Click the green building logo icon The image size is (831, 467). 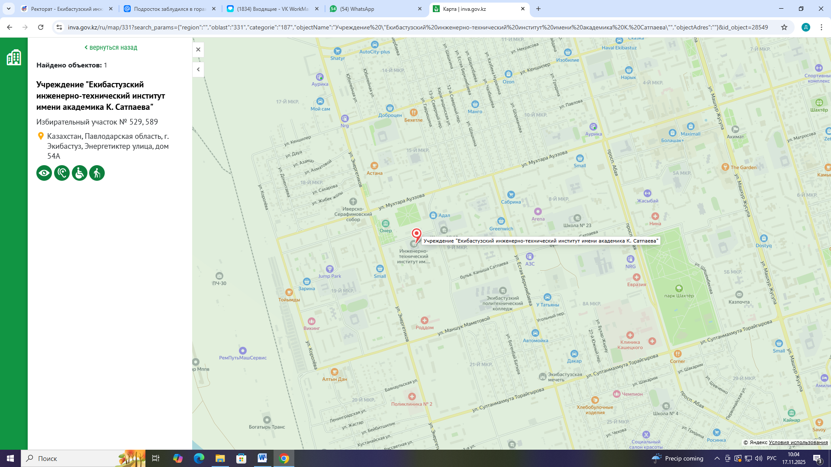pos(14,57)
